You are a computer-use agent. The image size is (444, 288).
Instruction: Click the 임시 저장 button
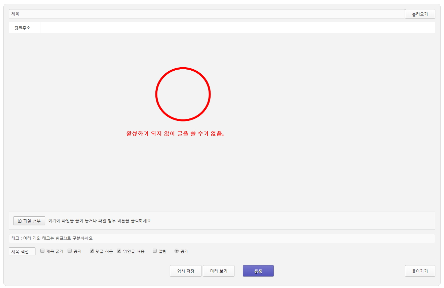(x=186, y=271)
